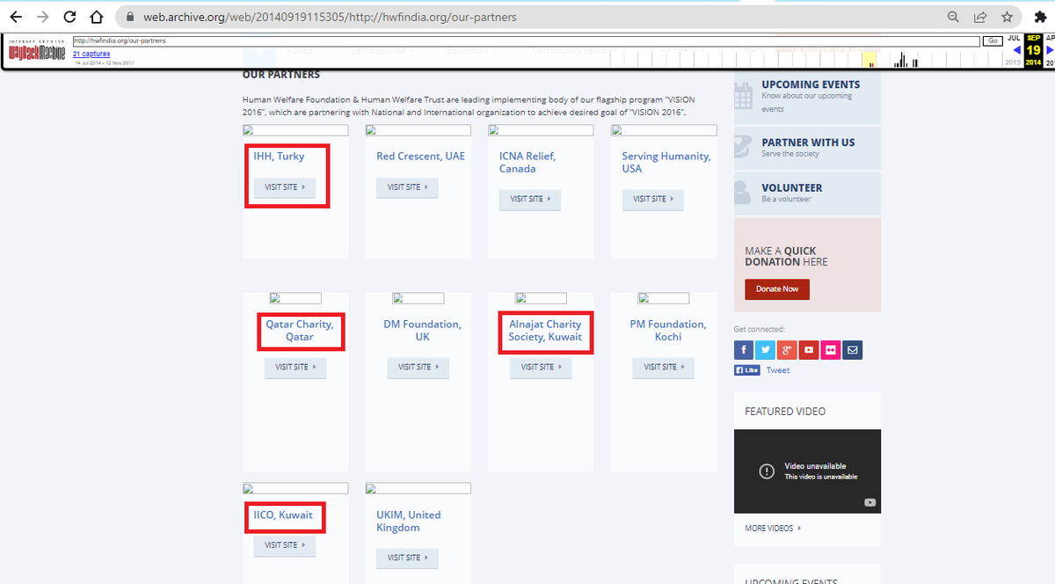Image resolution: width=1055 pixels, height=584 pixels.
Task: Visit site for UKIM, United Kingdom
Action: click(x=407, y=558)
